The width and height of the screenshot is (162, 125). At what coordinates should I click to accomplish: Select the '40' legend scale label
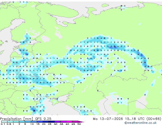click(67, 124)
